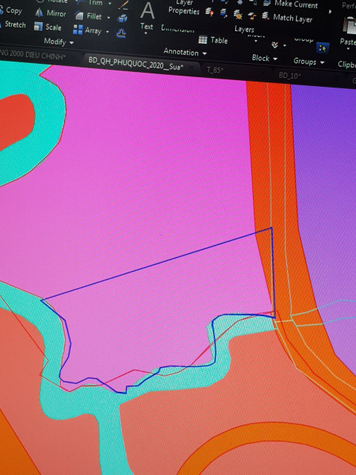Open the BD_10 drawing tab

tap(289, 76)
